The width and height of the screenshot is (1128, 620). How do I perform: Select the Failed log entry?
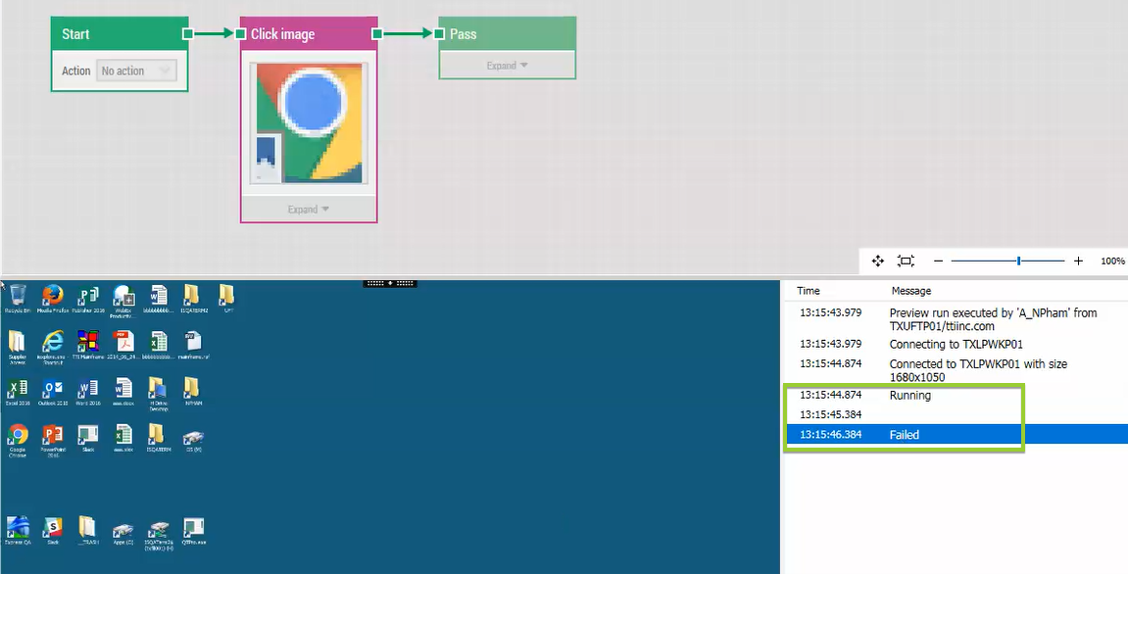pyautogui.click(x=956, y=435)
